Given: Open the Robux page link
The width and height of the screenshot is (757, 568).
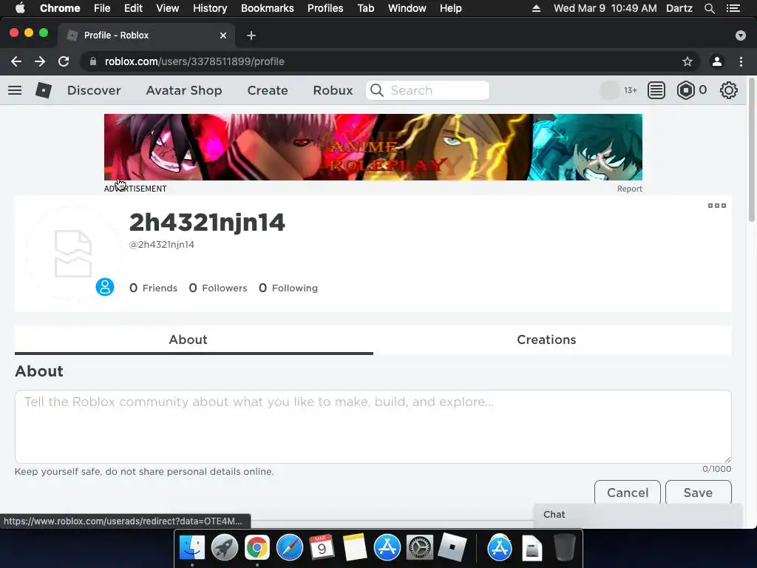Looking at the screenshot, I should coord(333,90).
